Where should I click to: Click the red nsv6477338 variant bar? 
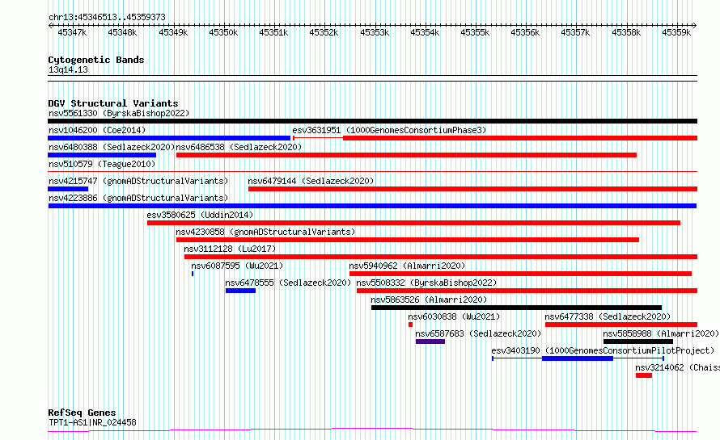[621, 325]
